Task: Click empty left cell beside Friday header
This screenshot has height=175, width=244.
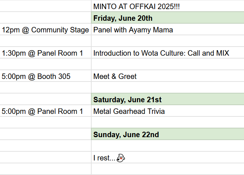Action: point(45,17)
